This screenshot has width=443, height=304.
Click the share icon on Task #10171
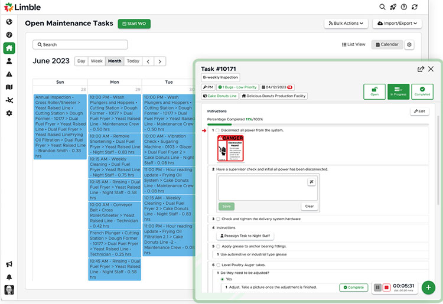(421, 69)
